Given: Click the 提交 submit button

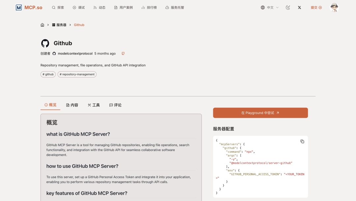Looking at the screenshot, I should [316, 8].
